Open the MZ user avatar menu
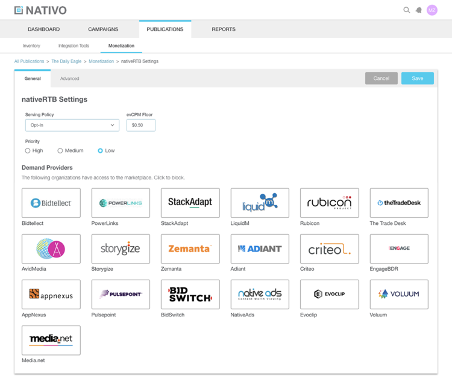Viewport: 452px width, 388px height. coord(432,10)
